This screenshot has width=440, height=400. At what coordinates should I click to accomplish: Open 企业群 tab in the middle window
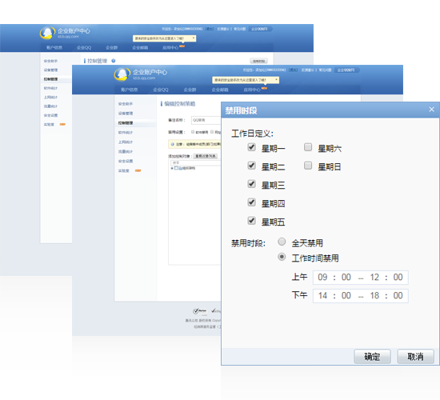pyautogui.click(x=190, y=90)
